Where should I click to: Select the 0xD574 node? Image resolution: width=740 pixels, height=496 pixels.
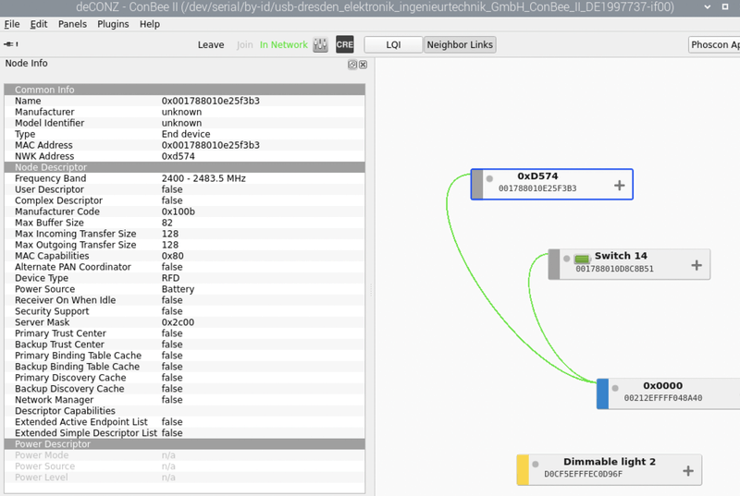[551, 184]
